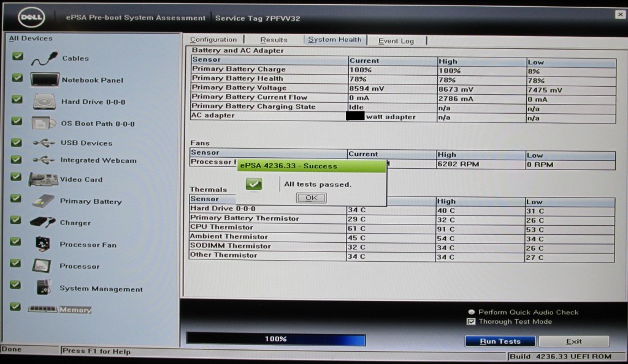Select the Memory module icon
The height and width of the screenshot is (364, 628).
42,309
